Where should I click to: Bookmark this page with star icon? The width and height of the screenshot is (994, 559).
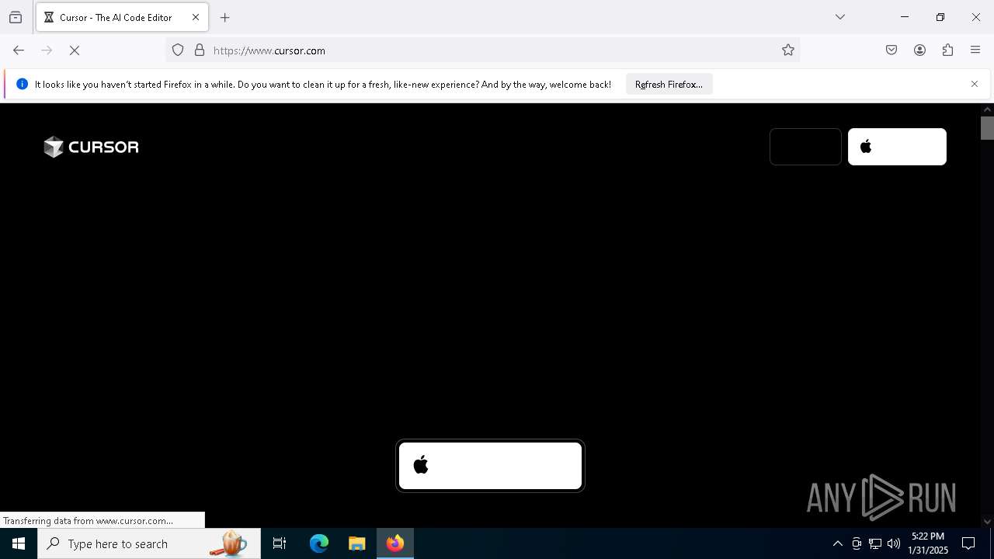(788, 50)
